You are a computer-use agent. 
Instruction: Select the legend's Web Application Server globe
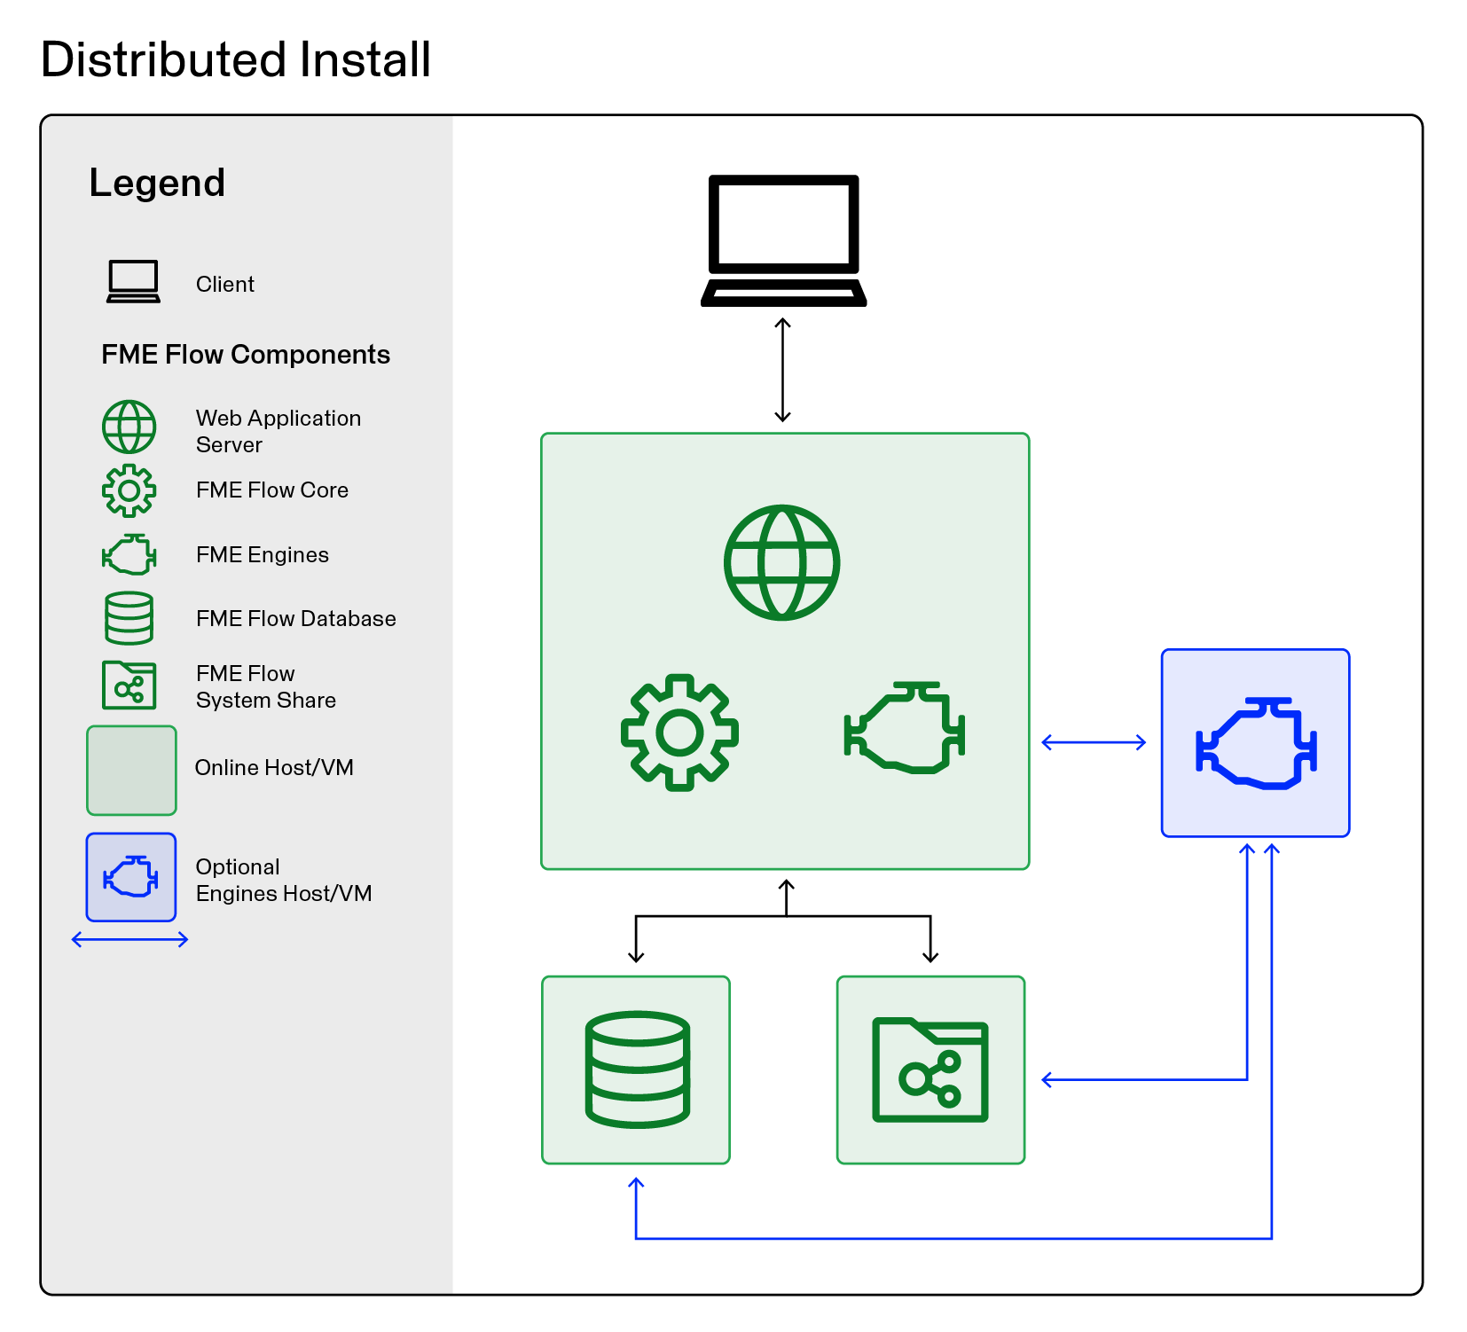pyautogui.click(x=129, y=427)
